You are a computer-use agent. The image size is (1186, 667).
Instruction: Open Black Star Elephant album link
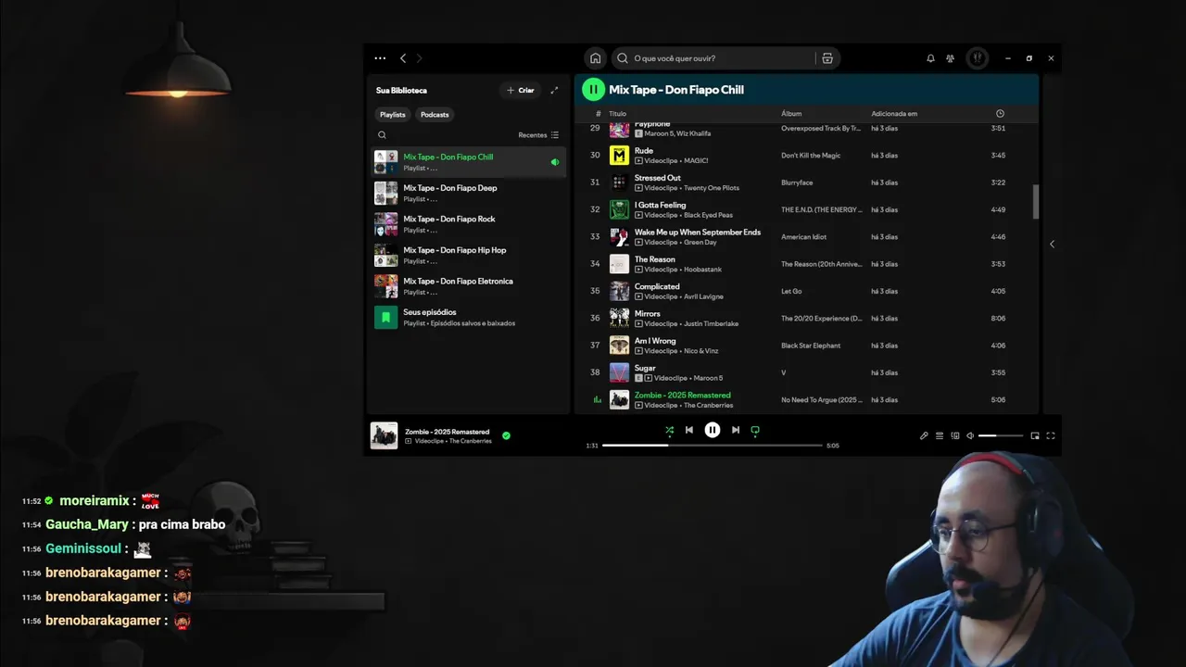811,346
